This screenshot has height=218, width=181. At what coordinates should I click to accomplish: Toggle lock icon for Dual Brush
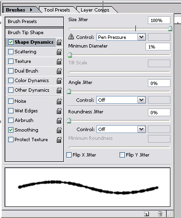[59, 71]
